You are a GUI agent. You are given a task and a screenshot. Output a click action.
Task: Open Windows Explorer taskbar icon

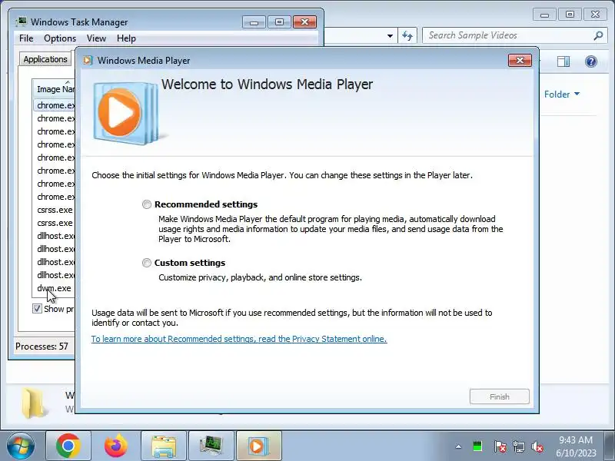click(x=164, y=446)
